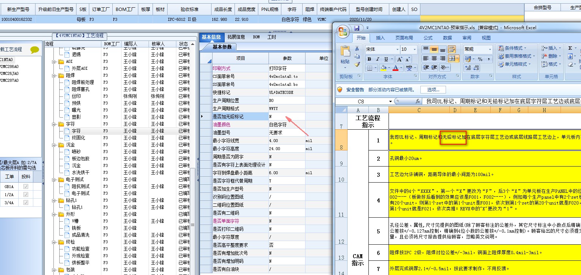581x275 pixels.
Task: Click the Bottom Align icon
Action: (442, 49)
